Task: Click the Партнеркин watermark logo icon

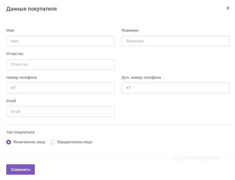Action: click(178, 160)
